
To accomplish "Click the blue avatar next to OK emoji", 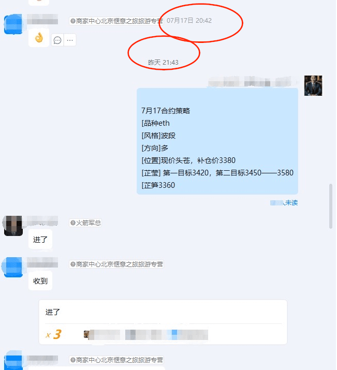I will [x=13, y=24].
